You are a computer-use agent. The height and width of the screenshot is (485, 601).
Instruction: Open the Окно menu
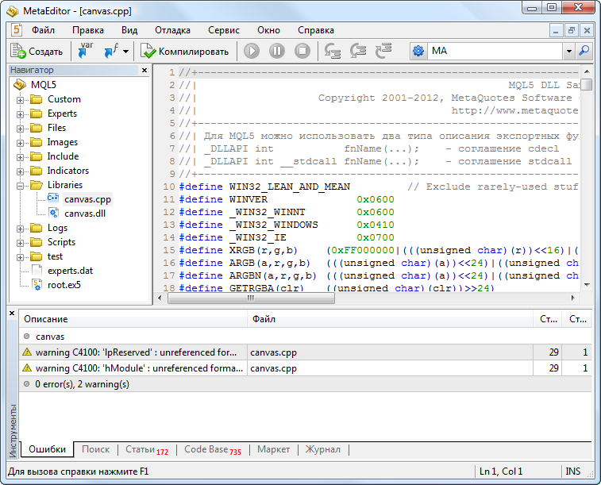pyautogui.click(x=268, y=30)
